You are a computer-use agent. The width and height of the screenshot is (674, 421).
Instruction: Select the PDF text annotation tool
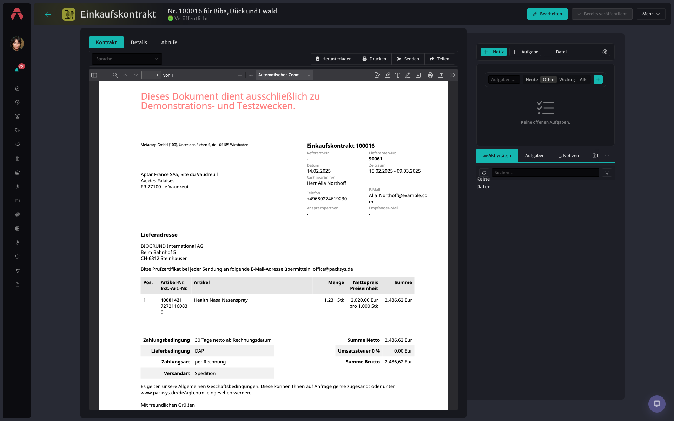(398, 75)
